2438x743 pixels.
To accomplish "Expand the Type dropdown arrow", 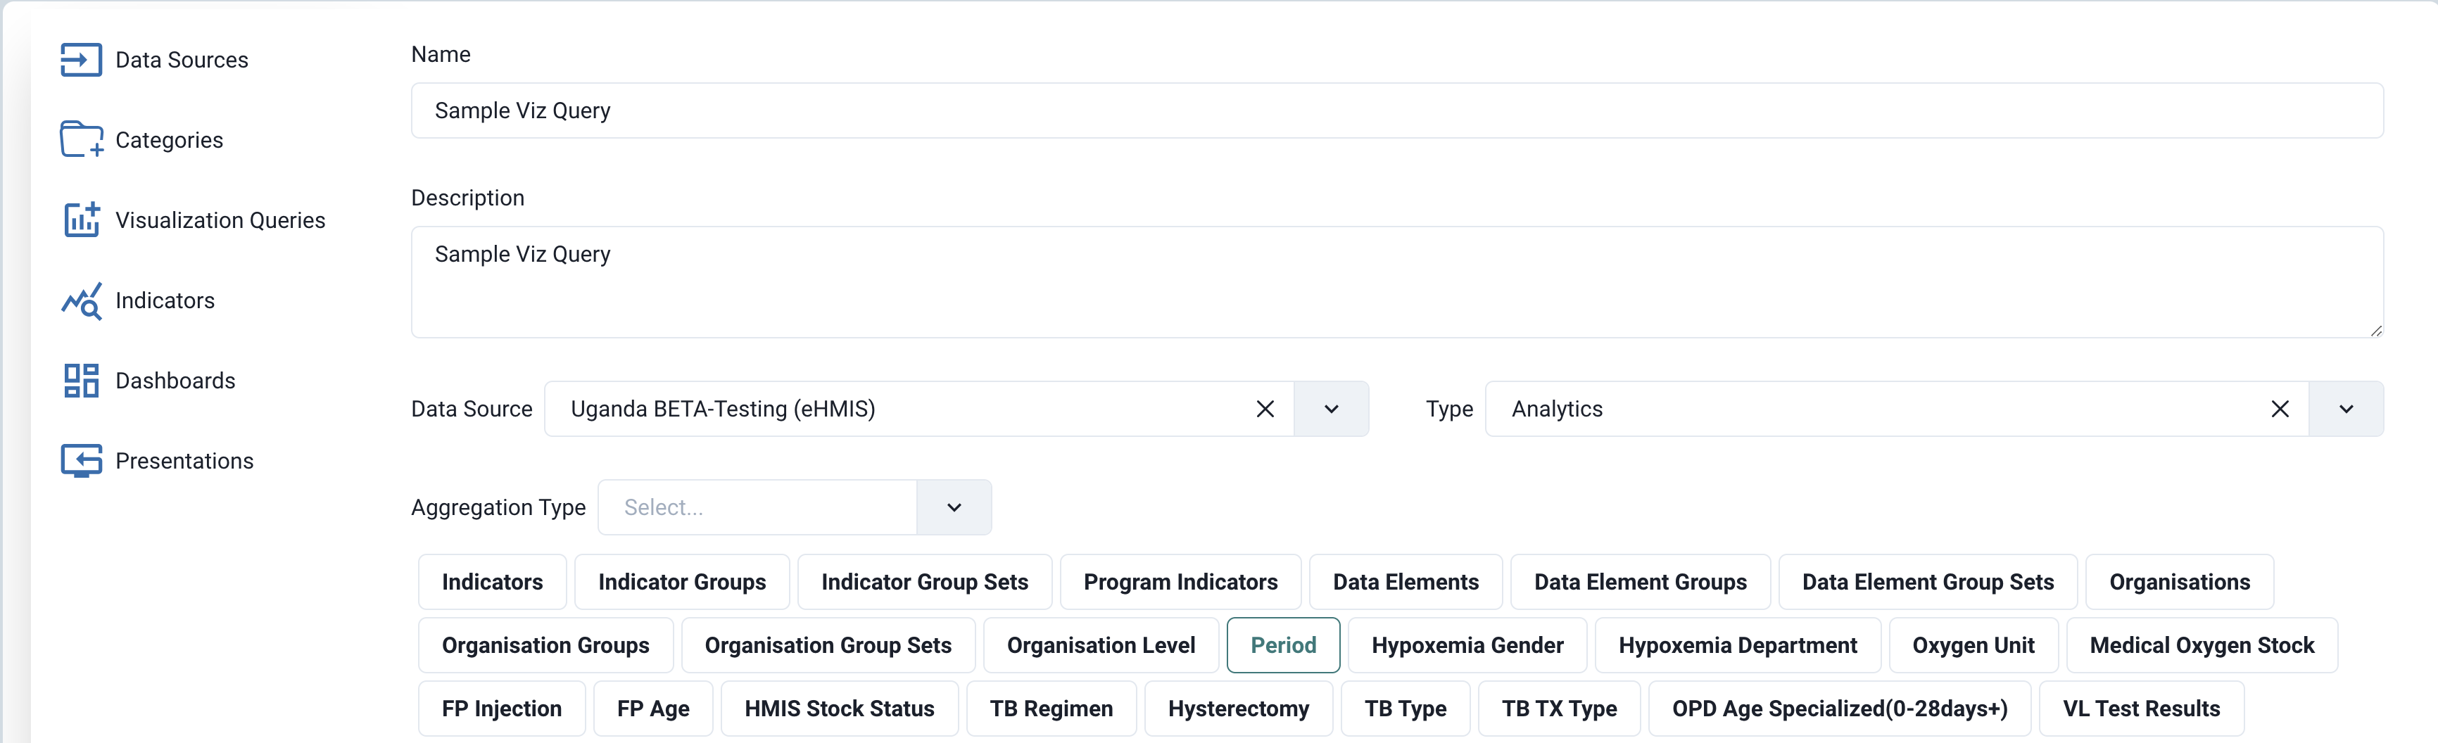I will point(2345,409).
